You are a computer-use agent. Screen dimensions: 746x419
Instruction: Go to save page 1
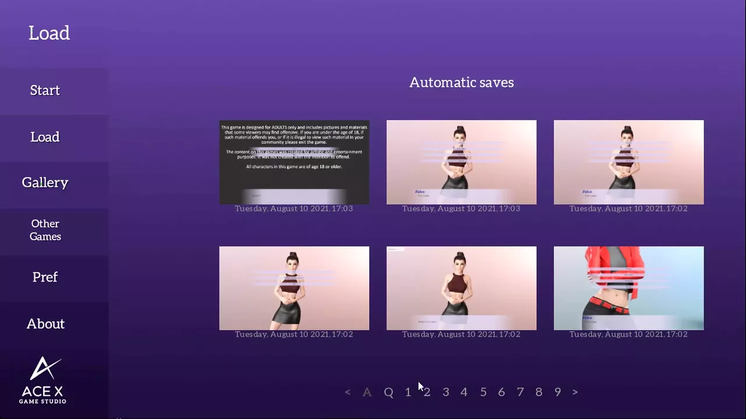pos(408,392)
